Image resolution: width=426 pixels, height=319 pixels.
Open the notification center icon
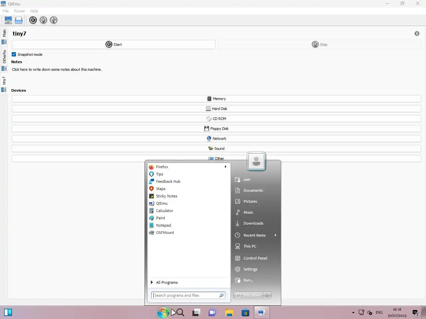click(x=416, y=313)
